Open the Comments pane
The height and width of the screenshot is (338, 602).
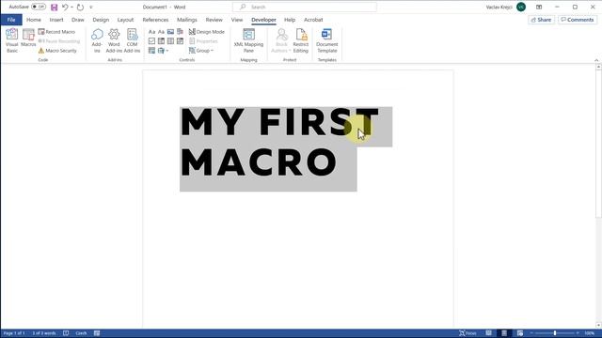pyautogui.click(x=578, y=20)
